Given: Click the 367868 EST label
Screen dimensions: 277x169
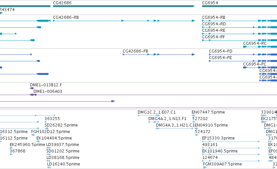Looking at the screenshot, I should click(x=18, y=151).
